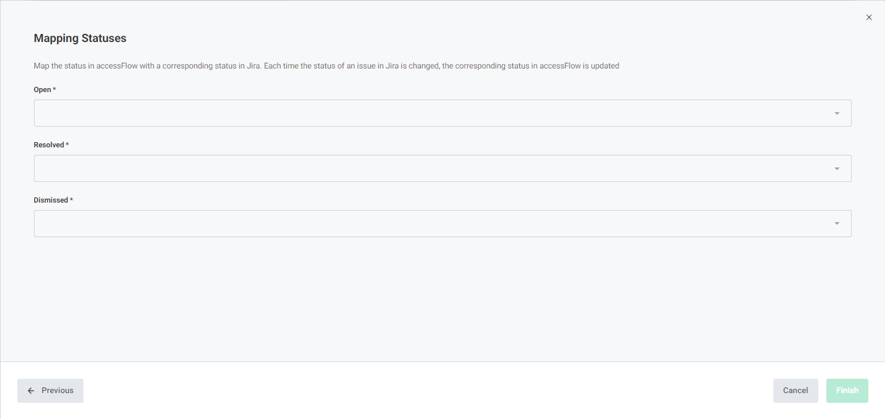Click the Mapping Statuses heading
Image resolution: width=885 pixels, height=419 pixels.
(x=80, y=39)
